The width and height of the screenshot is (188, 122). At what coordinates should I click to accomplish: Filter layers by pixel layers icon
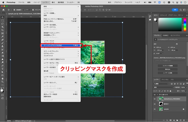coord(172,84)
